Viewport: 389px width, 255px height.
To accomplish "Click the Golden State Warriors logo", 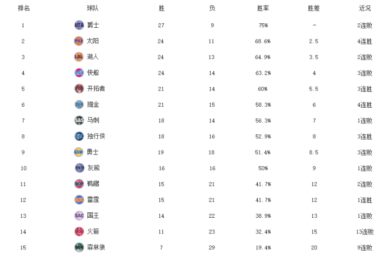I will click(x=79, y=152).
